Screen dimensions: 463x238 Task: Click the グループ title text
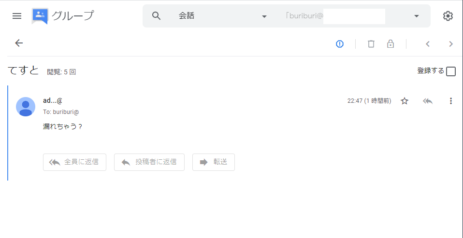(x=72, y=15)
